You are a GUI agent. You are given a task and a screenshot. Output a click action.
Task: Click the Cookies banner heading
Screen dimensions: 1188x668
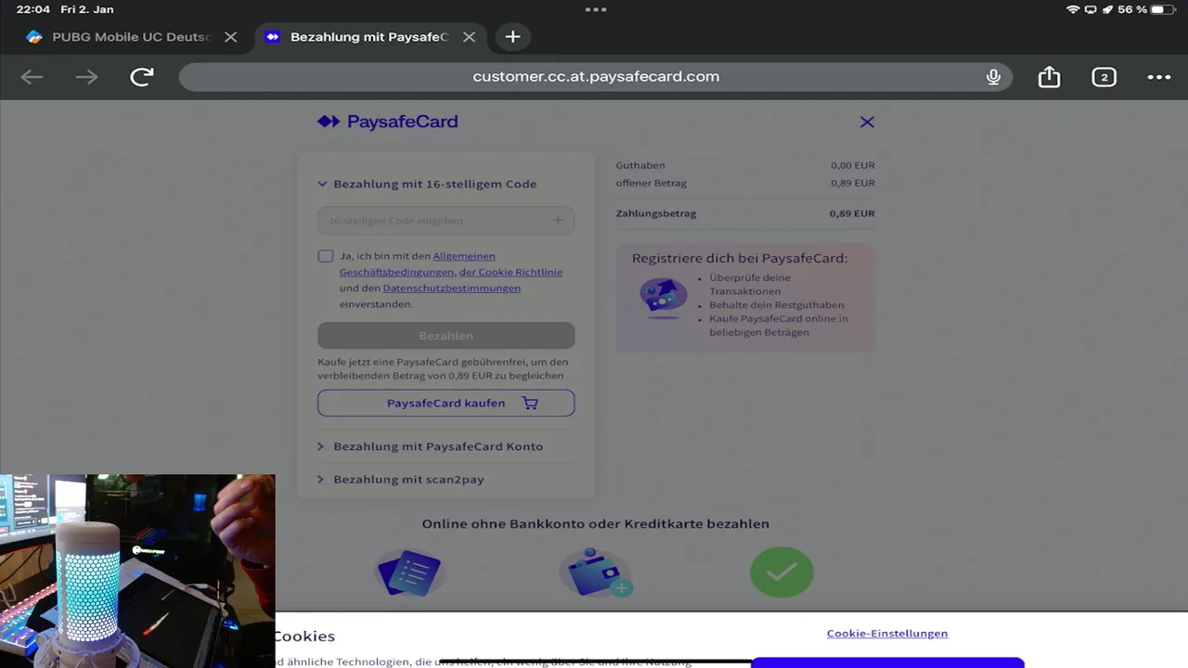coord(304,636)
